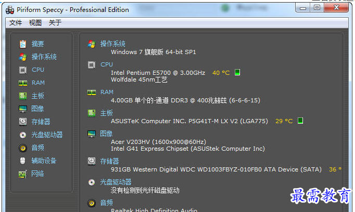Open the 文件 menu
The height and width of the screenshot is (212, 355).
(x=16, y=22)
